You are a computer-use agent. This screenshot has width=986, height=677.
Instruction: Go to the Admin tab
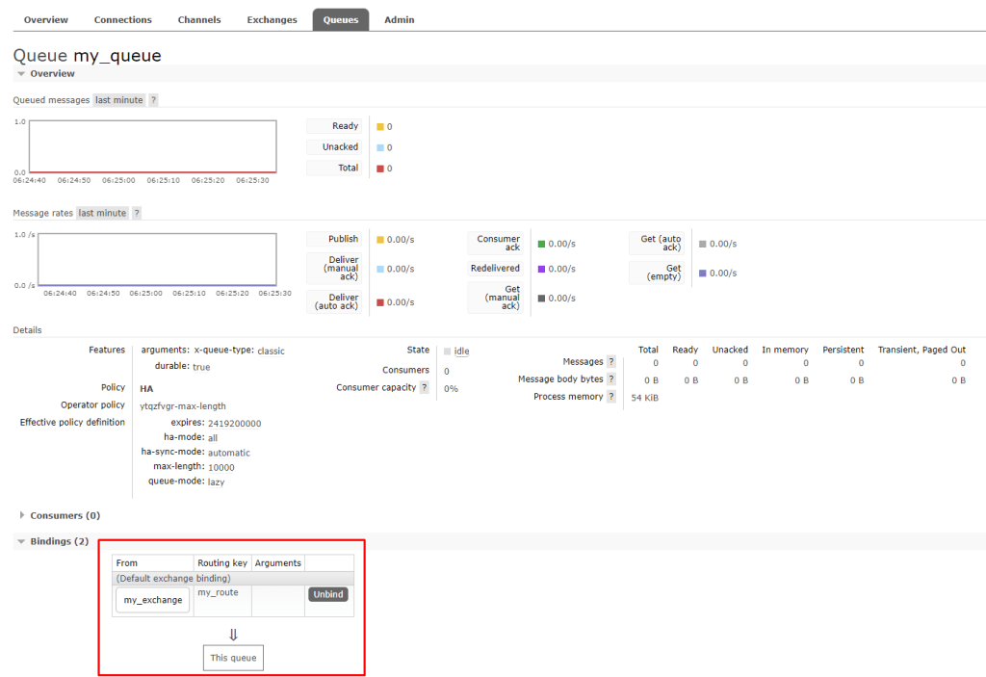click(x=399, y=19)
